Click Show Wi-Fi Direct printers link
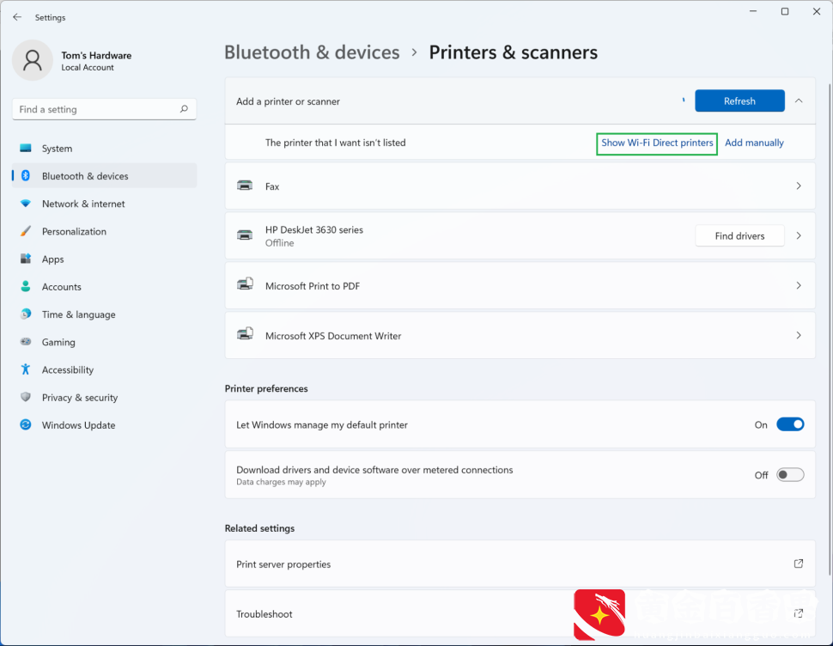The image size is (833, 646). tap(657, 143)
